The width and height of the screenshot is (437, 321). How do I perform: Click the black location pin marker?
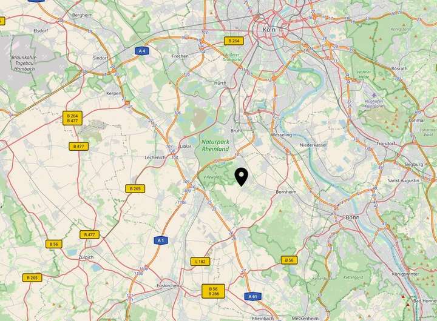click(242, 177)
